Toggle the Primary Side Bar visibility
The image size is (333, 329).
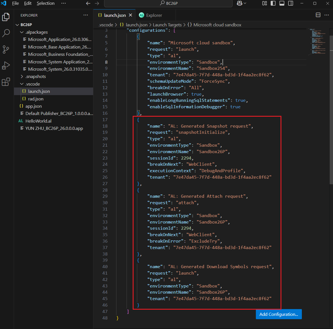point(273,3)
